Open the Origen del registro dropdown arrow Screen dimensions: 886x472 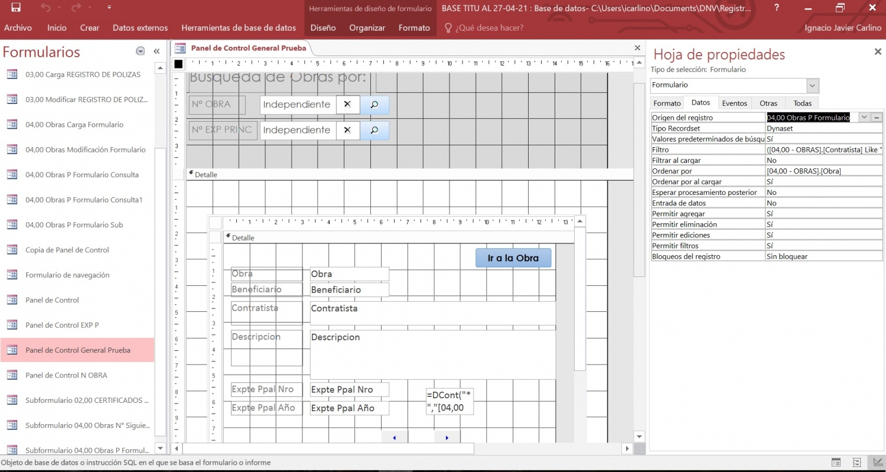point(864,117)
